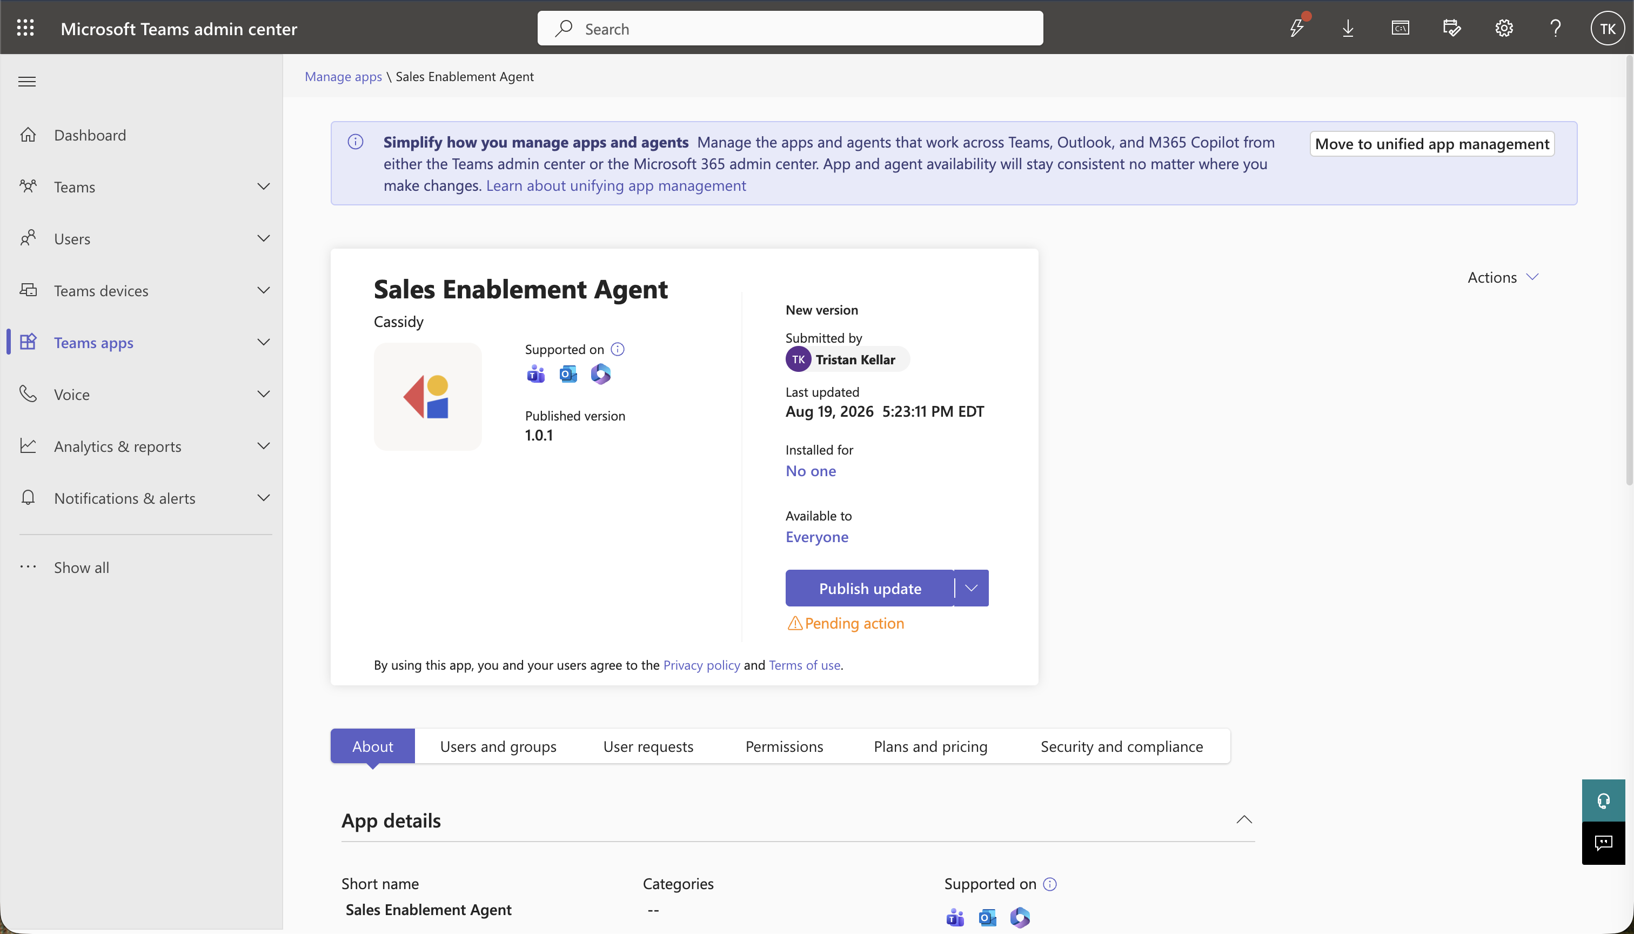
Task: Click the Teams icon under Supported on in card
Action: point(535,374)
